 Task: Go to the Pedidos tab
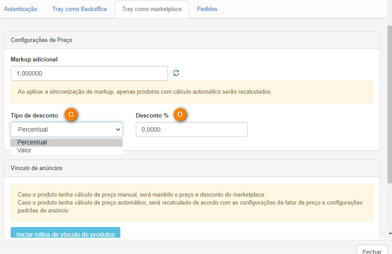207,9
